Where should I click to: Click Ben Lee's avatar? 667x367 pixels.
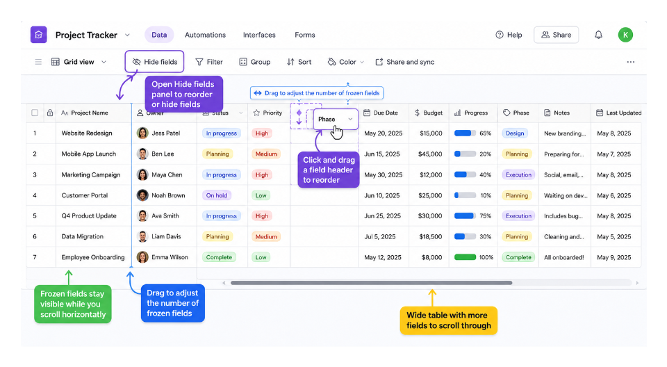point(142,154)
